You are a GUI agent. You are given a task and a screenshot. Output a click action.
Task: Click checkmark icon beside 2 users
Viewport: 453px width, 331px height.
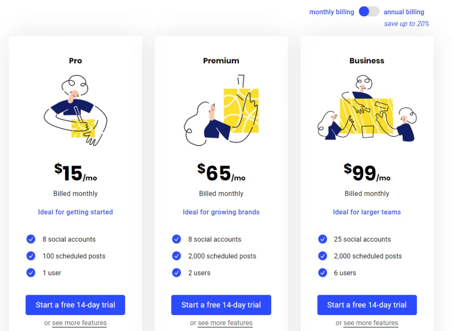point(177,273)
